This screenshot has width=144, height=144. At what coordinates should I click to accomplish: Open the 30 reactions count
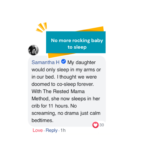102,125
